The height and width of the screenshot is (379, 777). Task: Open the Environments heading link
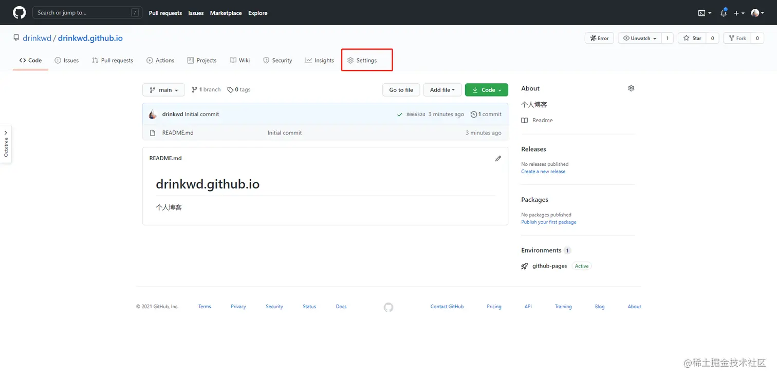click(541, 250)
